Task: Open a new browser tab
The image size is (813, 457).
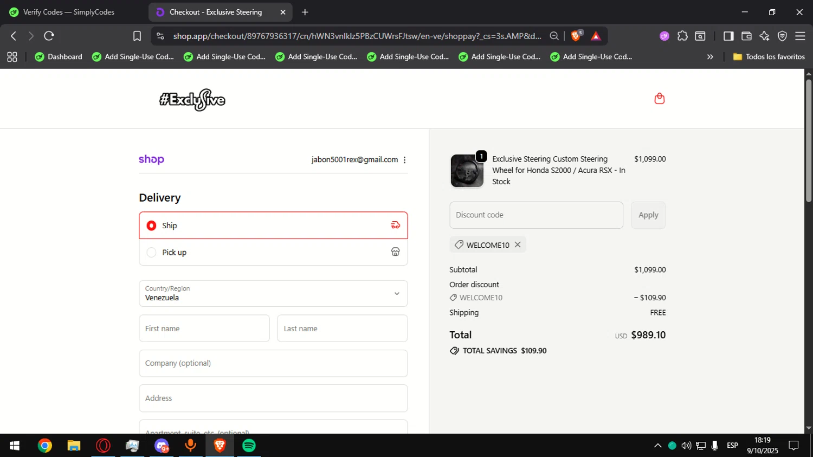Action: [x=305, y=12]
